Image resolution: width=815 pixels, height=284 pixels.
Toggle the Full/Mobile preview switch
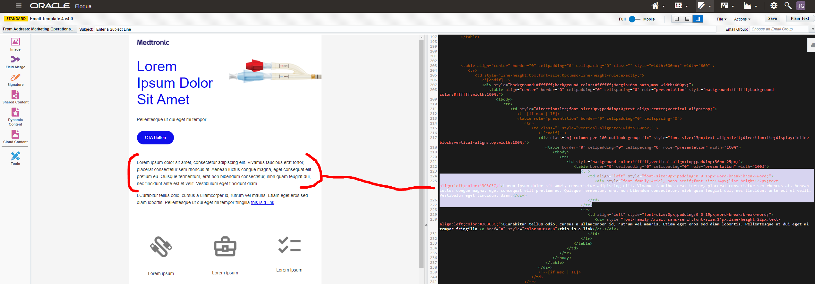634,19
